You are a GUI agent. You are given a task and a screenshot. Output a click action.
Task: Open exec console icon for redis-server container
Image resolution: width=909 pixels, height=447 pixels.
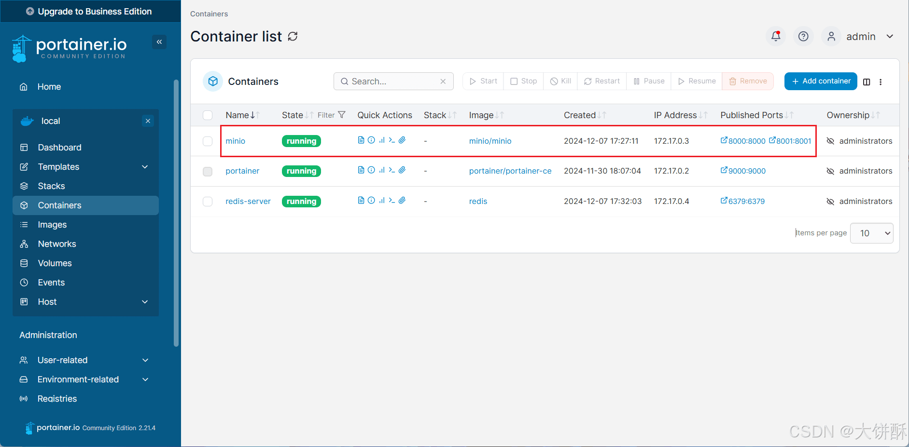392,201
